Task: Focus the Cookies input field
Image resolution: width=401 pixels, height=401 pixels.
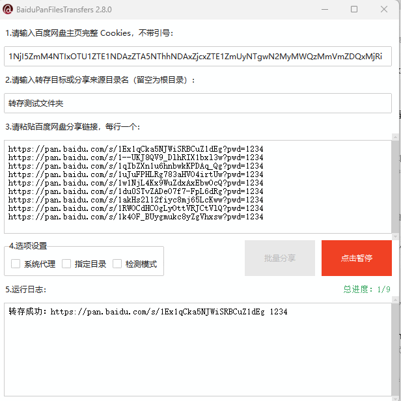Action: coord(198,56)
